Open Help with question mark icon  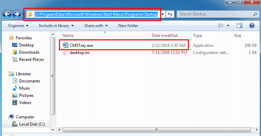[252, 26]
